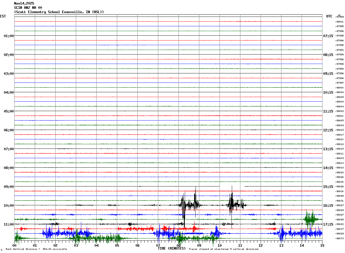Image resolution: width=345 pixels, height=253 pixels.
Task: Select the 05:00 CST row label
Action: [x=9, y=111]
